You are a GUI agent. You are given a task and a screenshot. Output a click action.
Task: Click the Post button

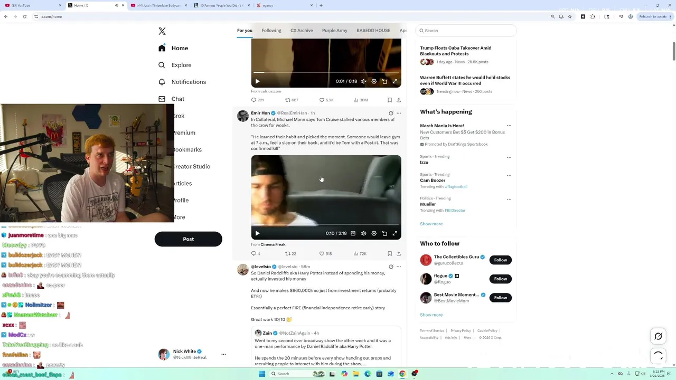(188, 239)
